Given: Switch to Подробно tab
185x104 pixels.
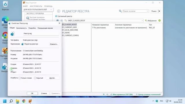Looking at the screenshot, I should click(x=32, y=28).
